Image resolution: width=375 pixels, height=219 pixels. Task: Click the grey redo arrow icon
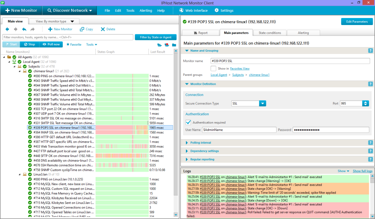pos(32,29)
